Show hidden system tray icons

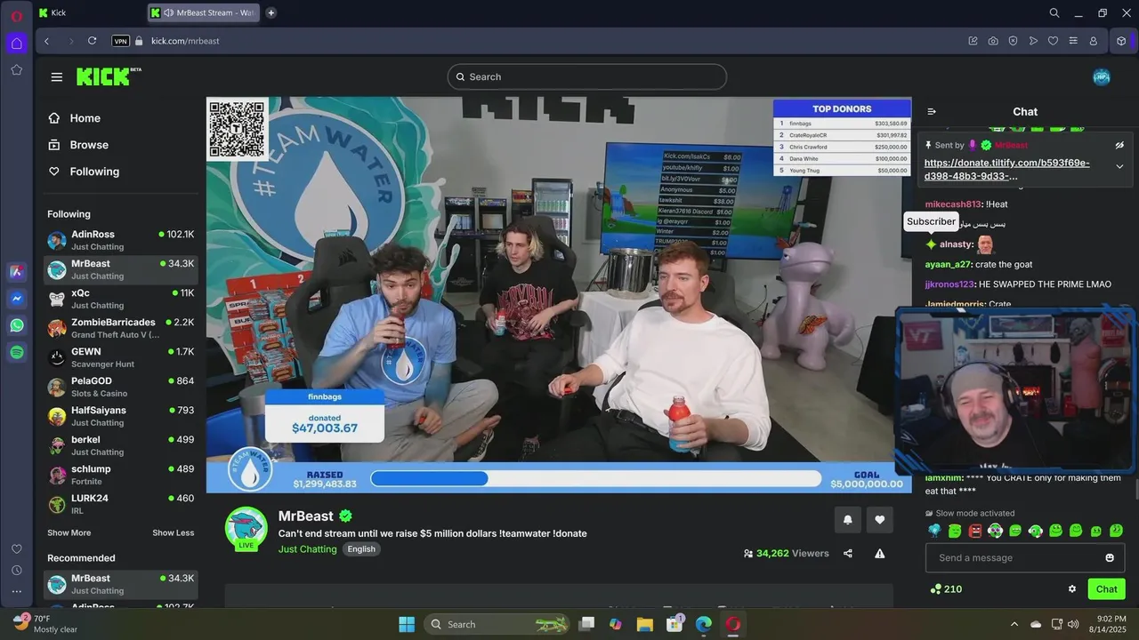[x=1014, y=624]
